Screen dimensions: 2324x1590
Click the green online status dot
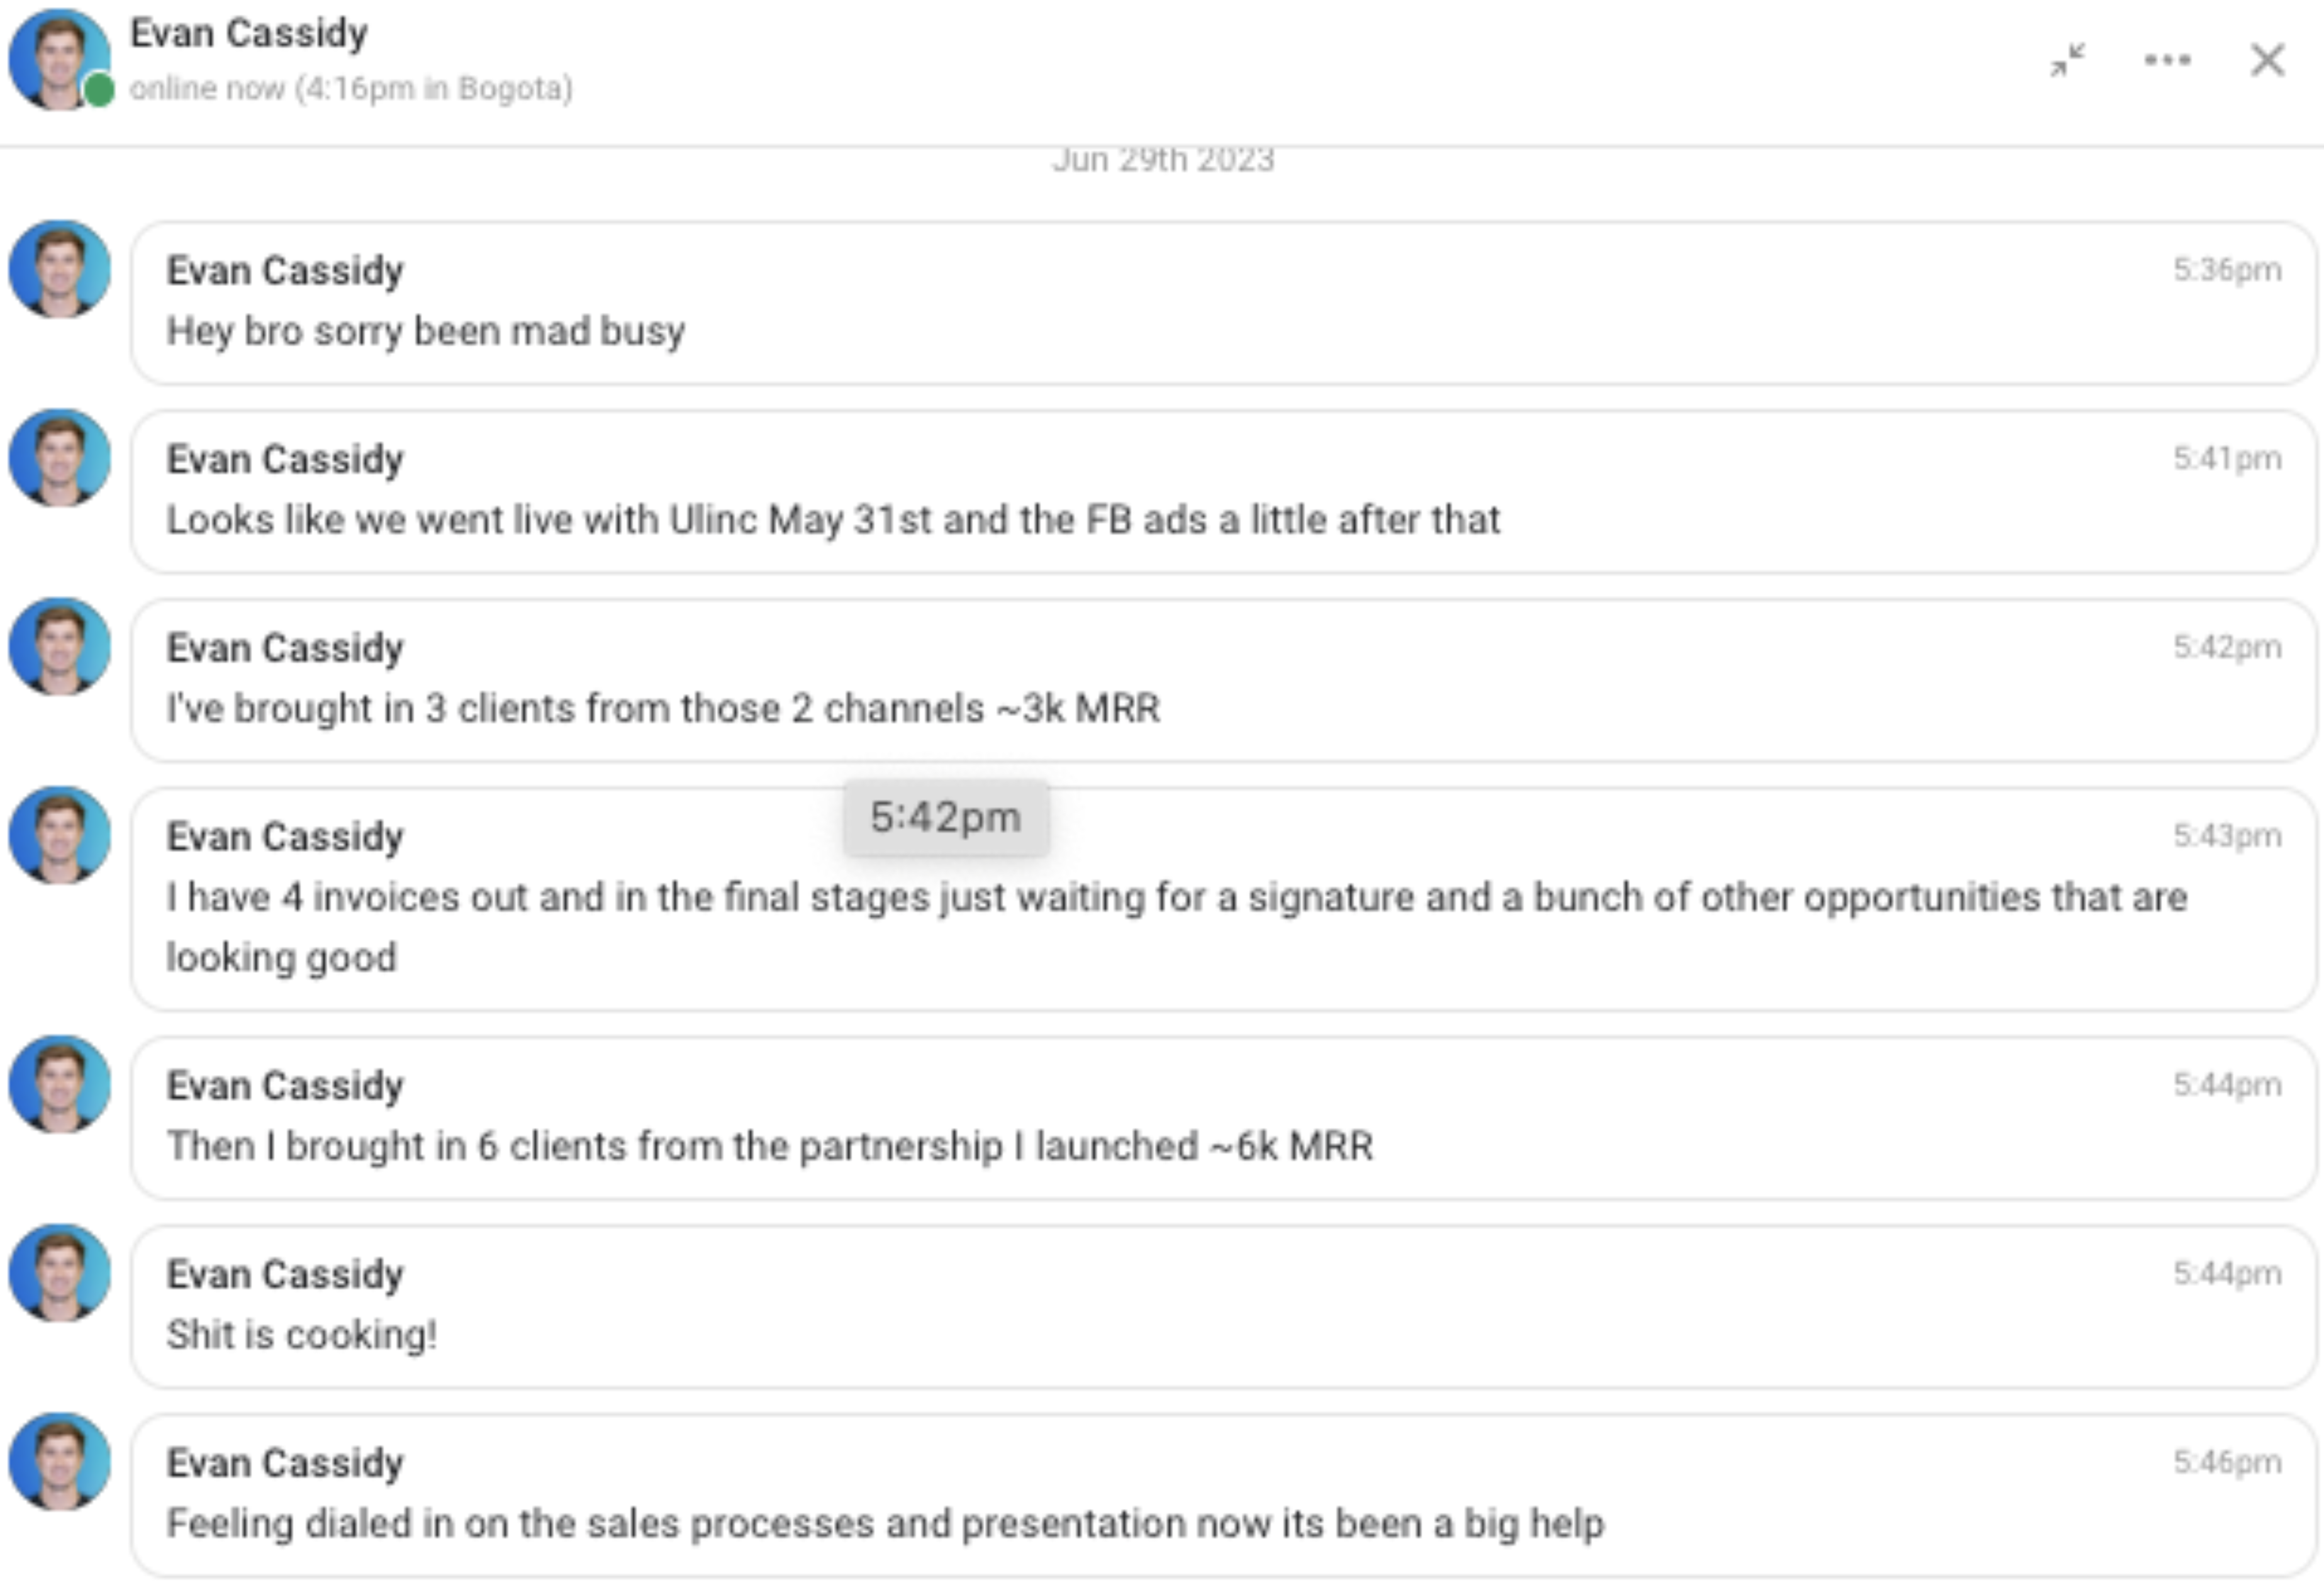coord(99,90)
